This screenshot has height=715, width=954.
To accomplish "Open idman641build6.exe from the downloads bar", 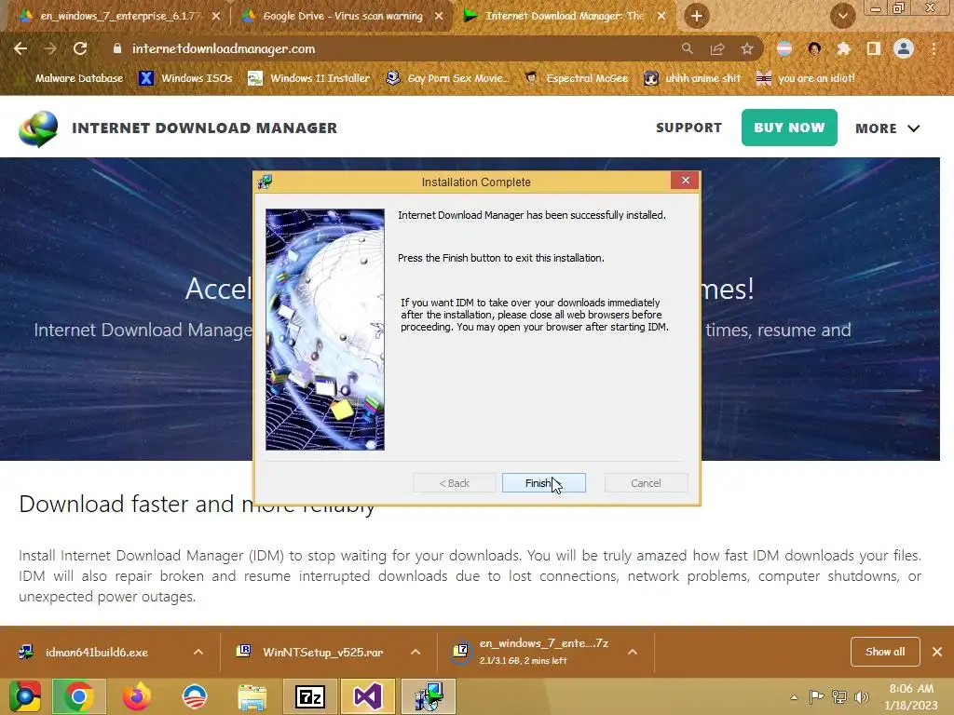I will (97, 653).
